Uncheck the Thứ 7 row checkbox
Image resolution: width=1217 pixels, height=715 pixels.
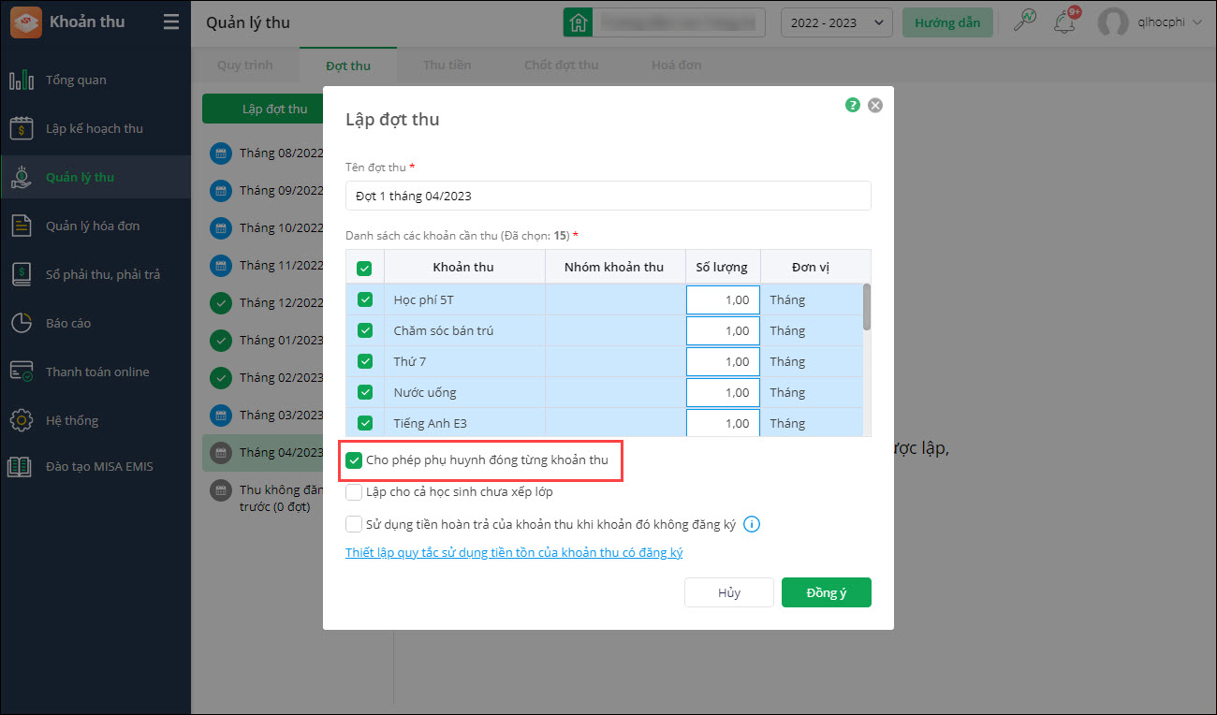click(365, 361)
